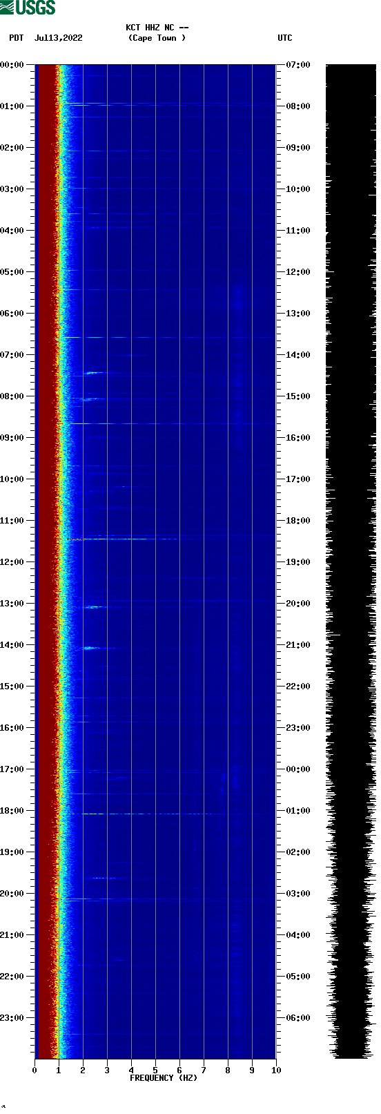Click the 'FREQUENCY (HZ)' axis title
This screenshot has height=1114, width=381.
point(164,1078)
